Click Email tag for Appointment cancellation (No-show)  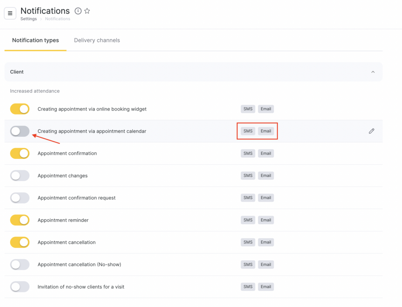[266, 265]
